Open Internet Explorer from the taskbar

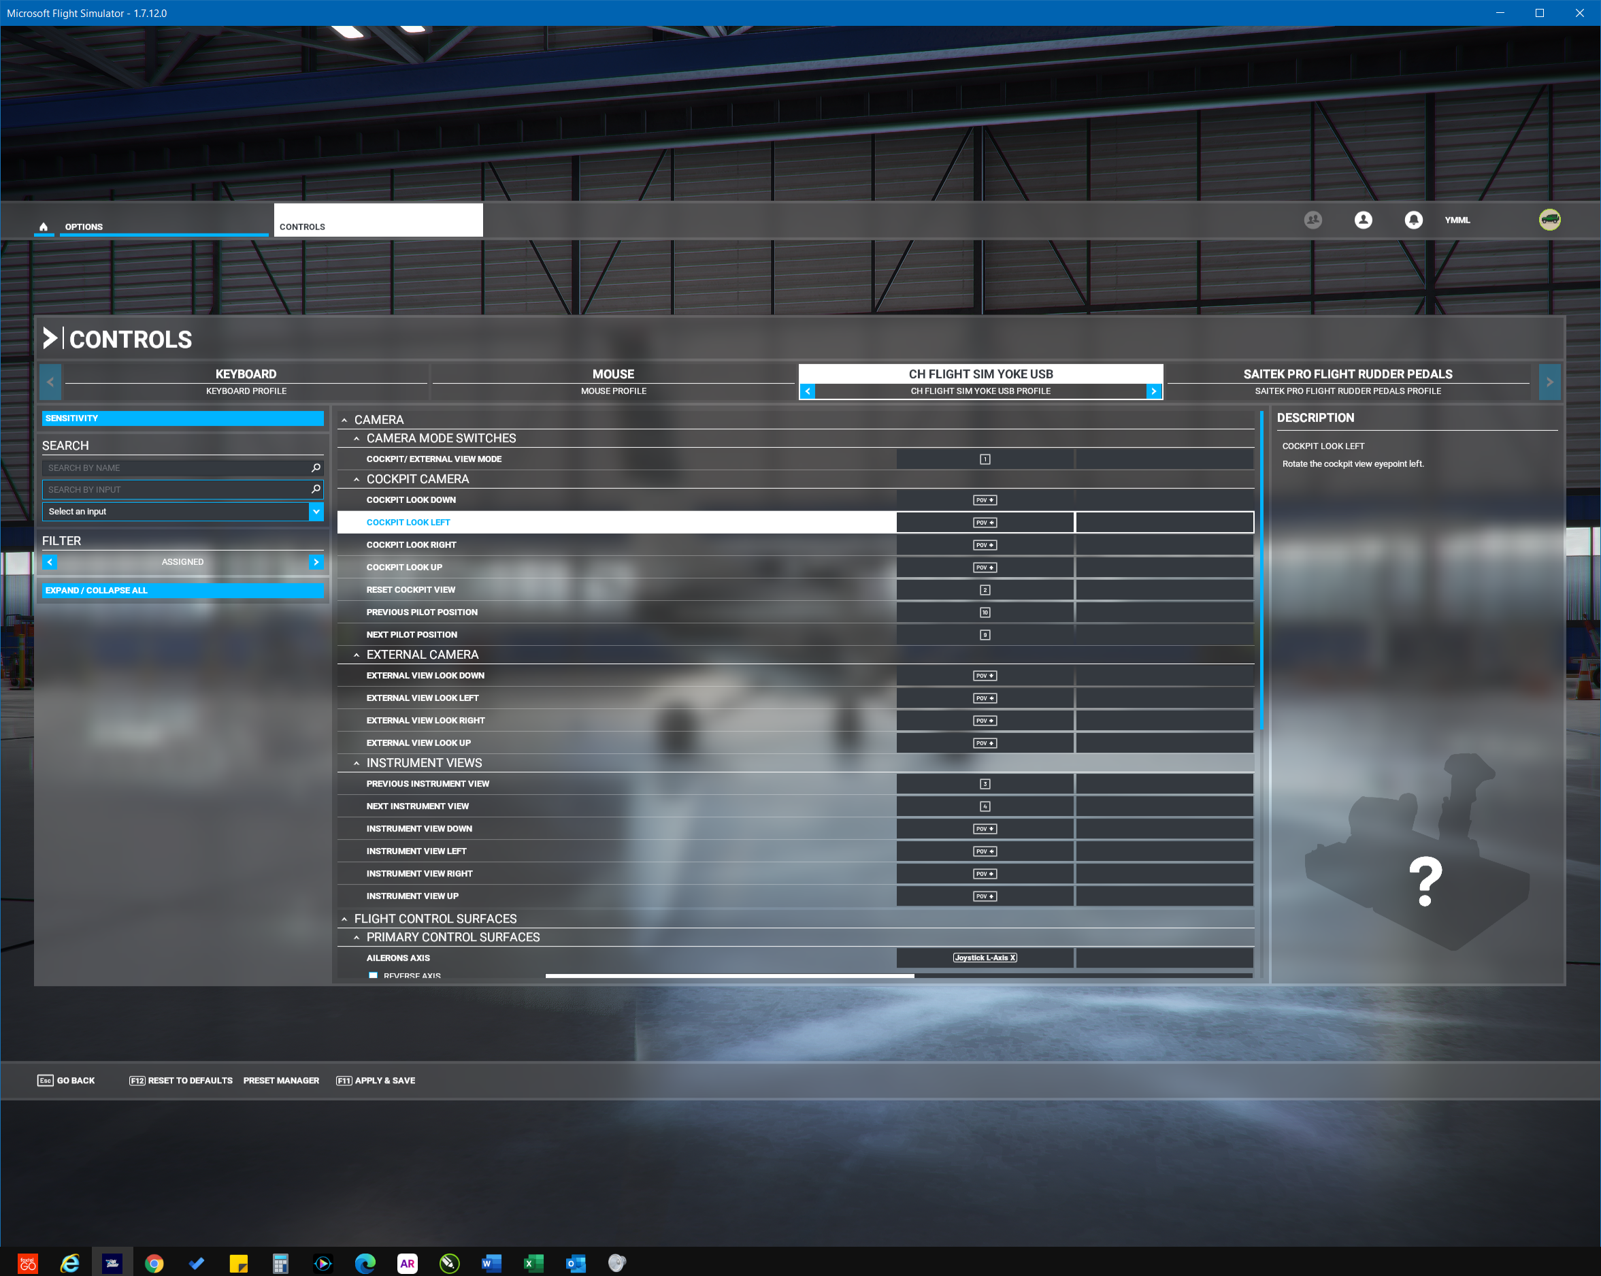click(70, 1262)
